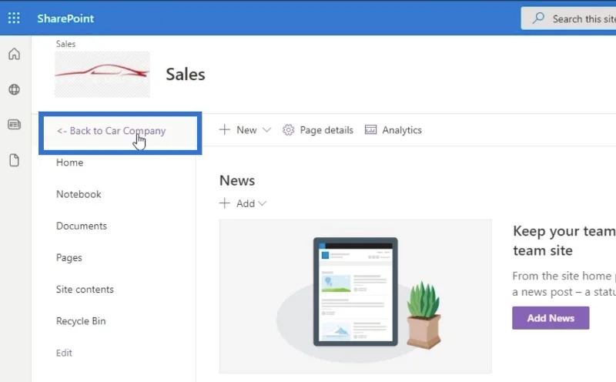
Task: Open the app launcher waffle icon
Action: (x=14, y=18)
